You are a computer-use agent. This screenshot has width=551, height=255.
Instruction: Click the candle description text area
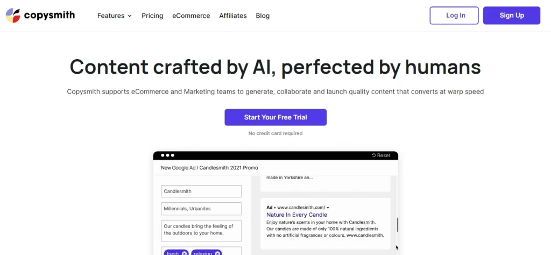[201, 231]
